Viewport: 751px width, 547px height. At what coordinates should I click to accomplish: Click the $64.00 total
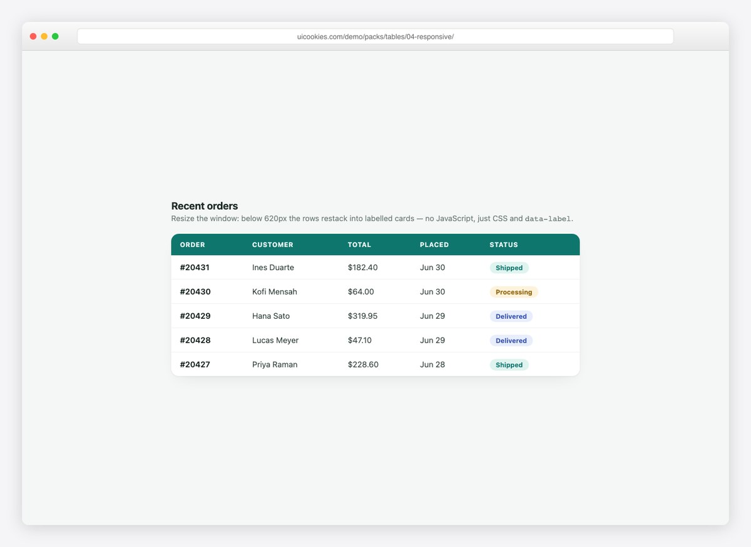click(x=361, y=292)
